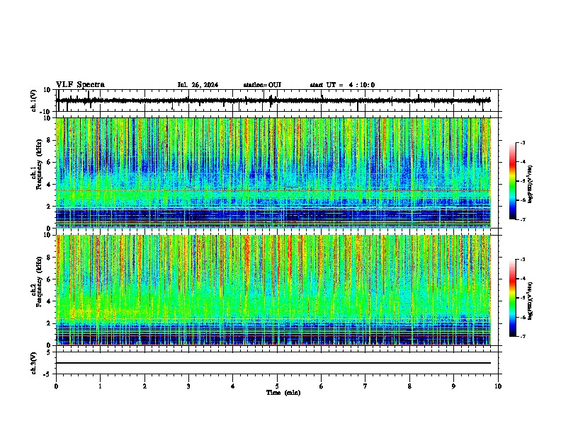This screenshot has height=433, width=561.
Task: Click the ch.1 color bar "log(PSD)" label
Action: (x=530, y=185)
